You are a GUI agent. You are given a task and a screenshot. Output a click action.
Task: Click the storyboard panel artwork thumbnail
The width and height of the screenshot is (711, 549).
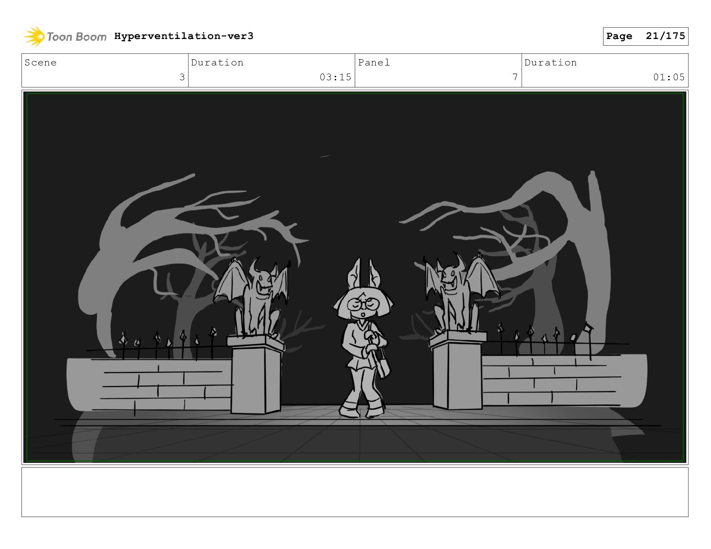[355, 277]
